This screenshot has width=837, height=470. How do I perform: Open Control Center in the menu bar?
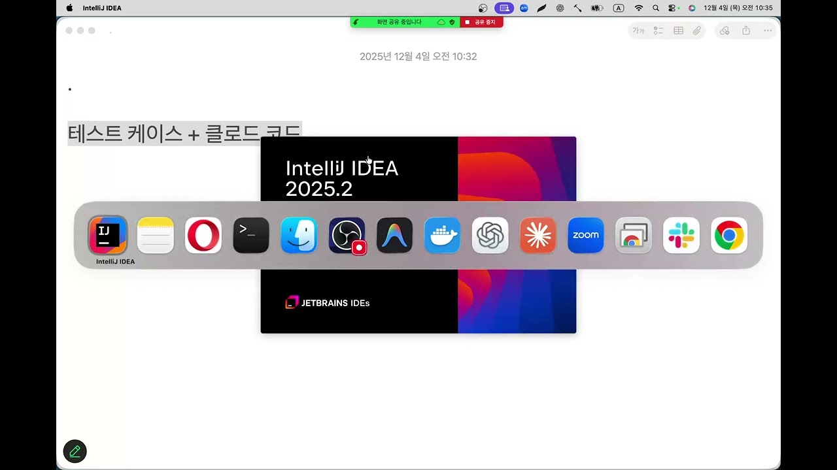tap(674, 8)
